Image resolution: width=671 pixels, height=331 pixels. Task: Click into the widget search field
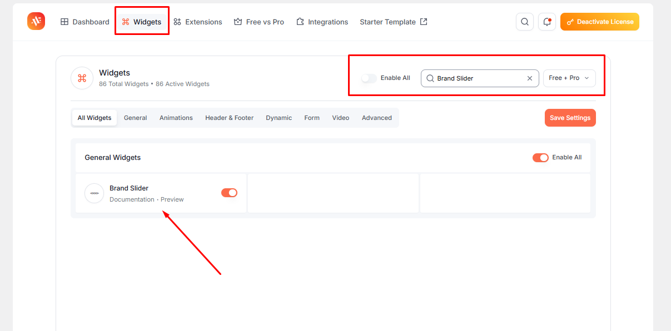tap(480, 78)
